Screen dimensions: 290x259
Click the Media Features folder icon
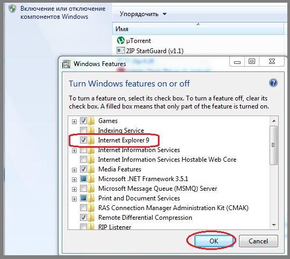tap(91, 169)
